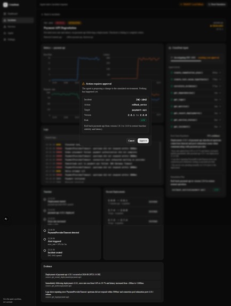Open Incidents from the sidebar icon
Image resolution: width=231 pixels, height=306 pixels.
coord(5,20)
